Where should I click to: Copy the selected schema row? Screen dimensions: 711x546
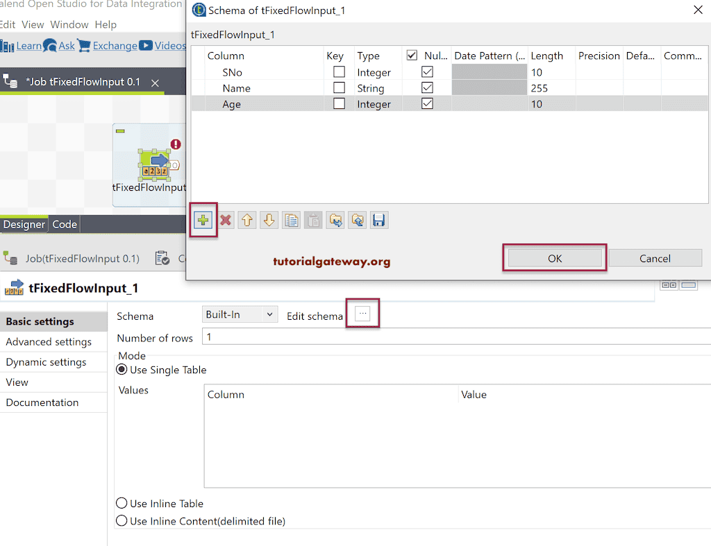[x=291, y=220]
